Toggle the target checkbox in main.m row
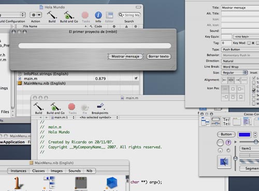This screenshot has width=259, height=191. click(x=136, y=78)
